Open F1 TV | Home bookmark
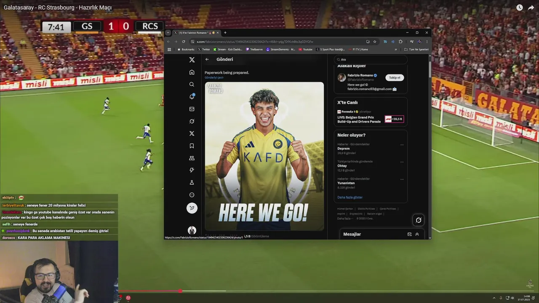The image size is (539, 303). pyautogui.click(x=358, y=49)
